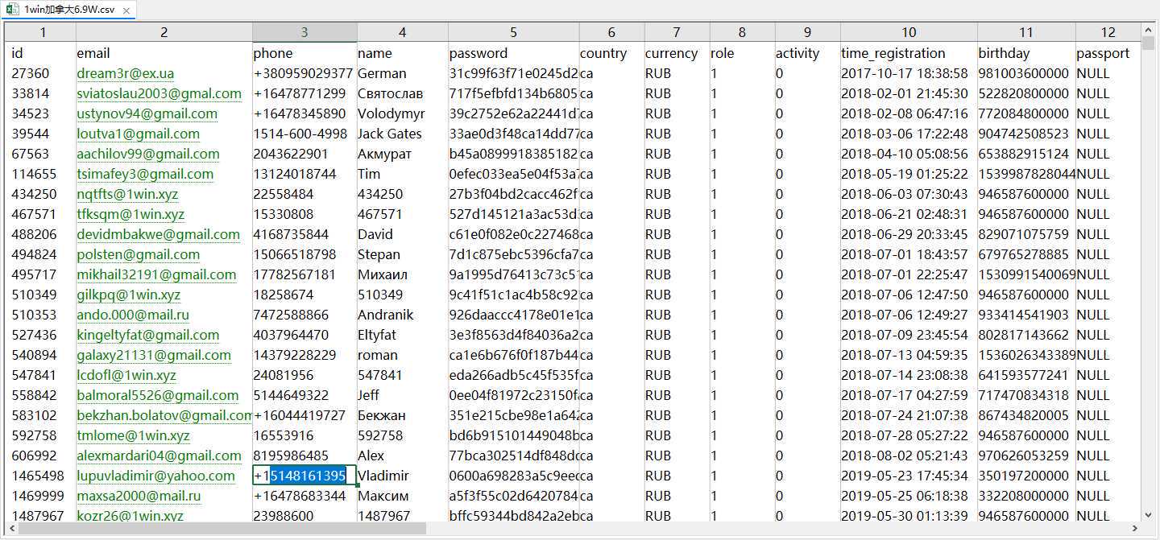Click the 'passport' header cell
Image resolution: width=1160 pixels, height=540 pixels.
(x=1108, y=53)
